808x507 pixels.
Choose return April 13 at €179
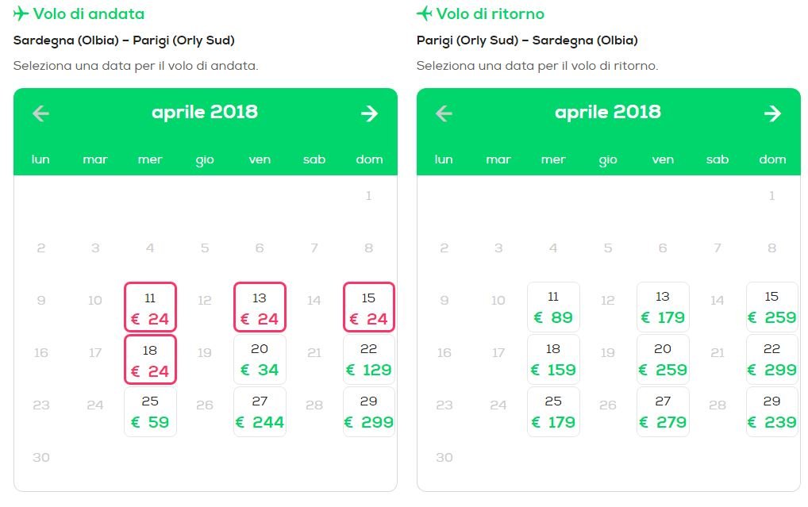point(663,307)
